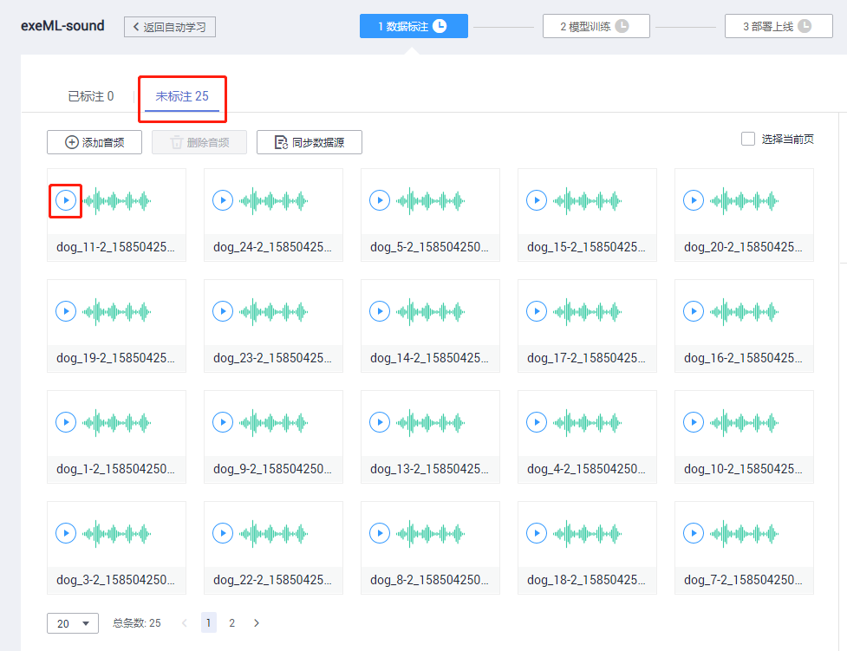Image resolution: width=847 pixels, height=651 pixels.
Task: Play the dog_9-2 audio clip
Action: coord(223,422)
